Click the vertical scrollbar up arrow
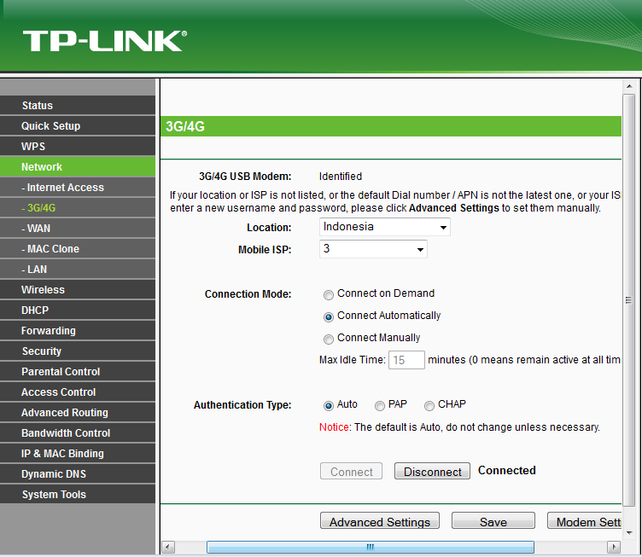 click(x=629, y=86)
